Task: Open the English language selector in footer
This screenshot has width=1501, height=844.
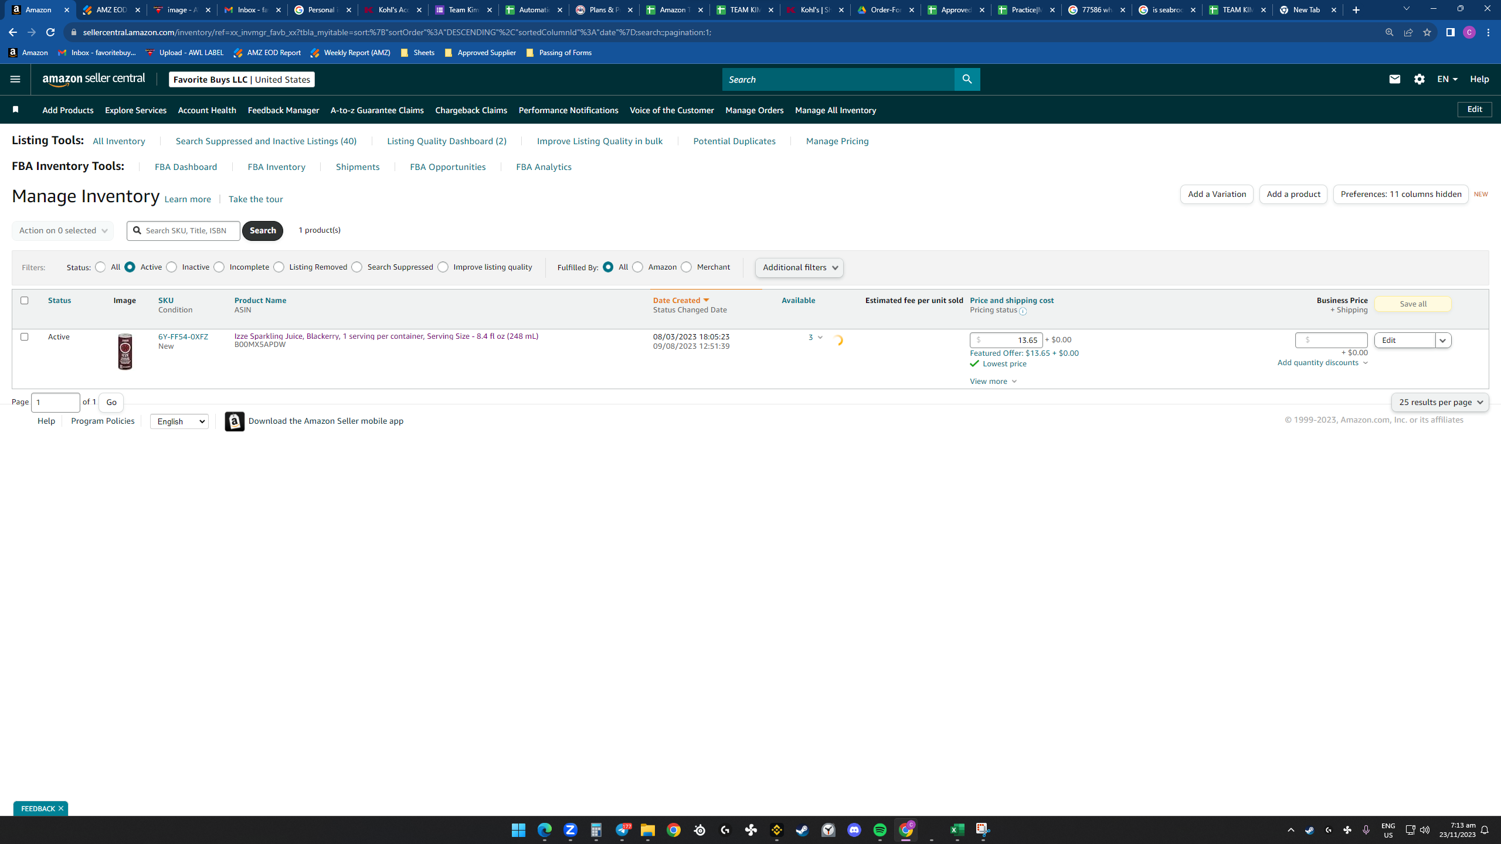Action: (x=179, y=421)
